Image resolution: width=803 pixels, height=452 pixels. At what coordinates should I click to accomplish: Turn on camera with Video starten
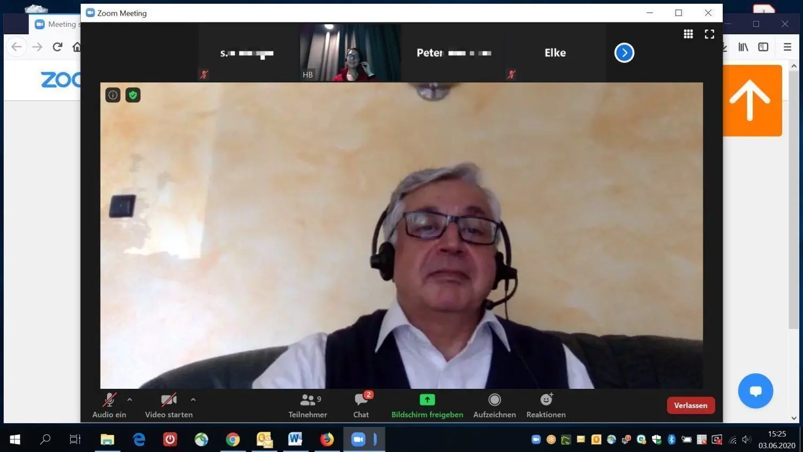click(x=169, y=405)
